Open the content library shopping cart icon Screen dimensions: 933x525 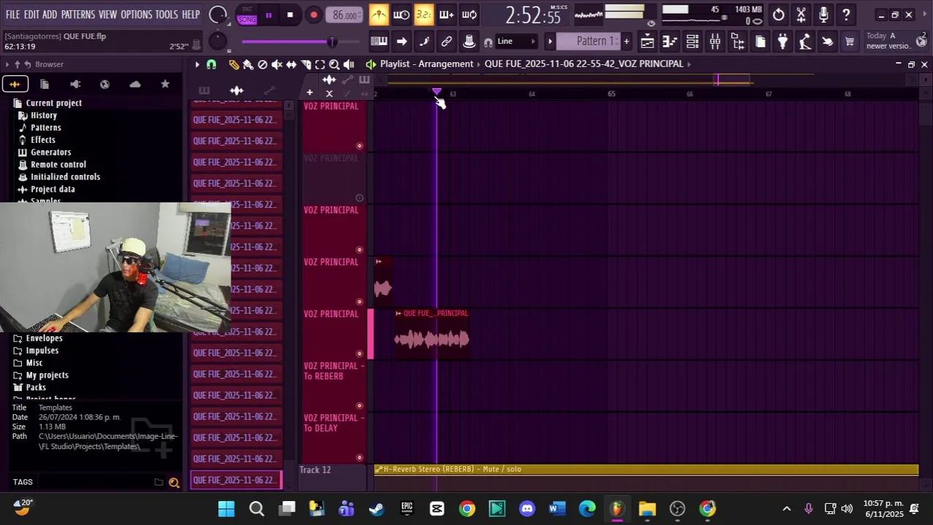click(x=850, y=42)
